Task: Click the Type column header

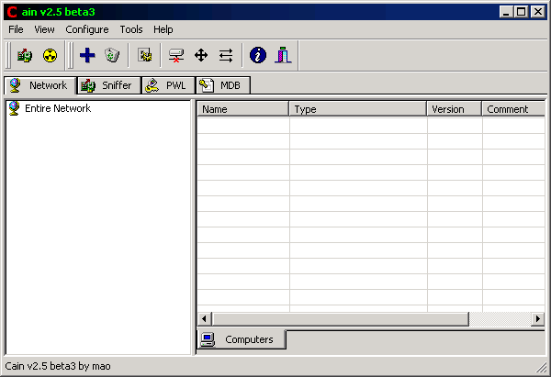Action: tap(358, 109)
